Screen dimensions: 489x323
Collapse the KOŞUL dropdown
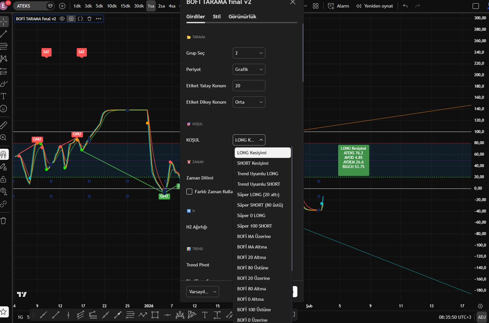(249, 140)
